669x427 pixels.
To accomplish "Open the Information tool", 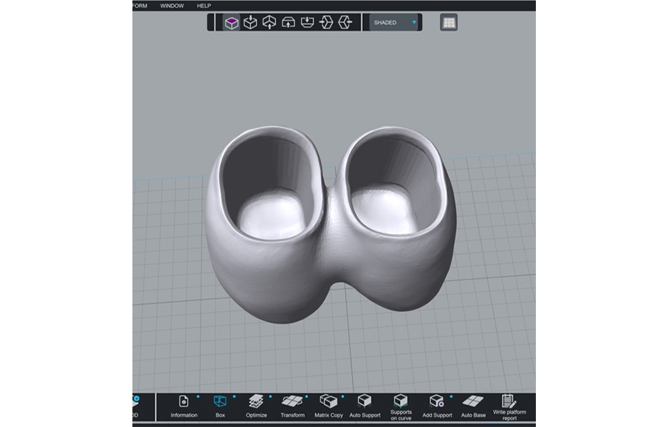I will tap(184, 406).
